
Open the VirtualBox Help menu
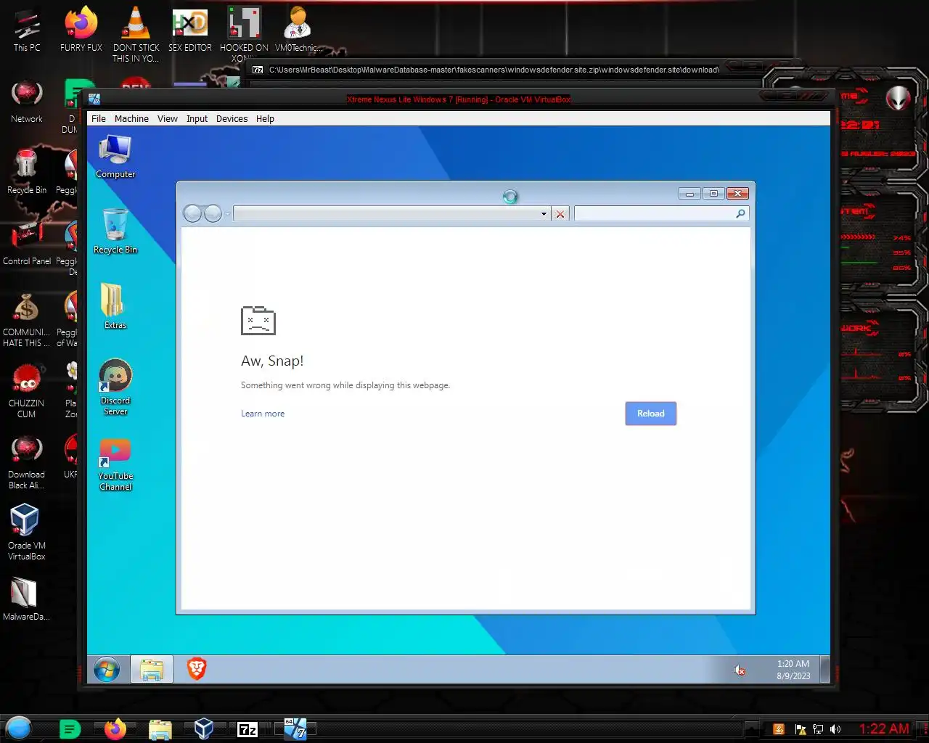click(265, 118)
